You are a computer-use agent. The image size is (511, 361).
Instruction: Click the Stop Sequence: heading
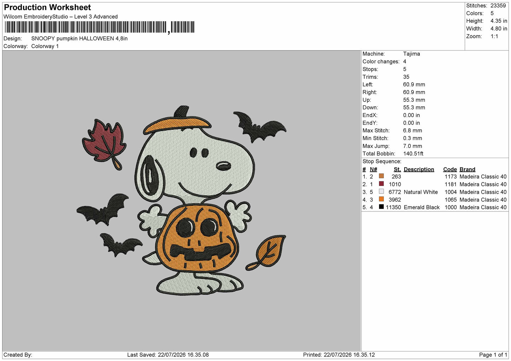pyautogui.click(x=382, y=162)
